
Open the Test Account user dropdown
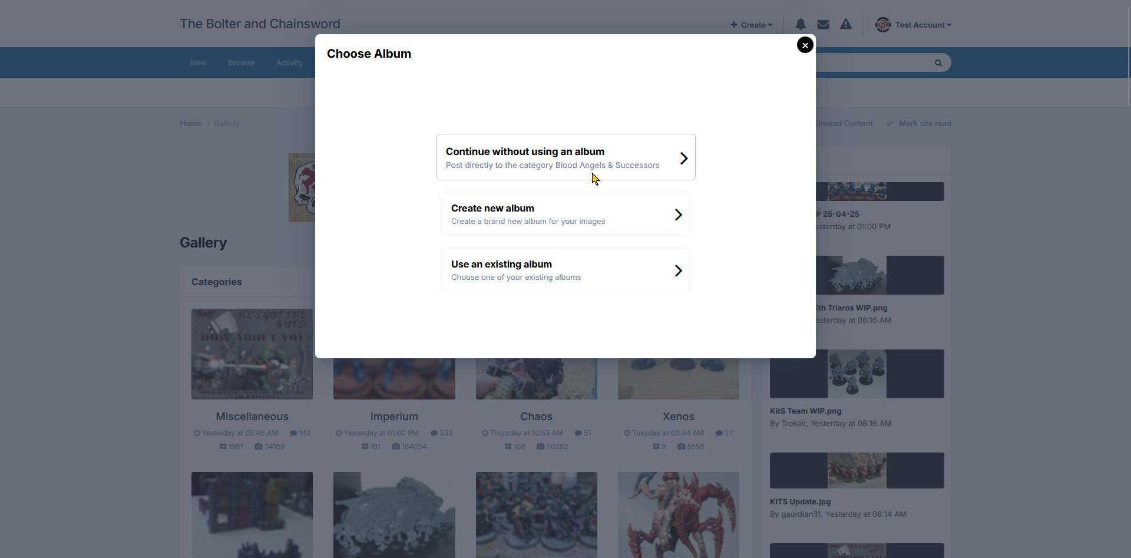point(922,25)
